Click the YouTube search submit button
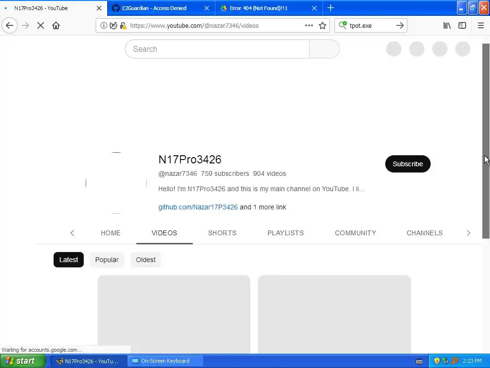This screenshot has height=368, width=490. 324,49
